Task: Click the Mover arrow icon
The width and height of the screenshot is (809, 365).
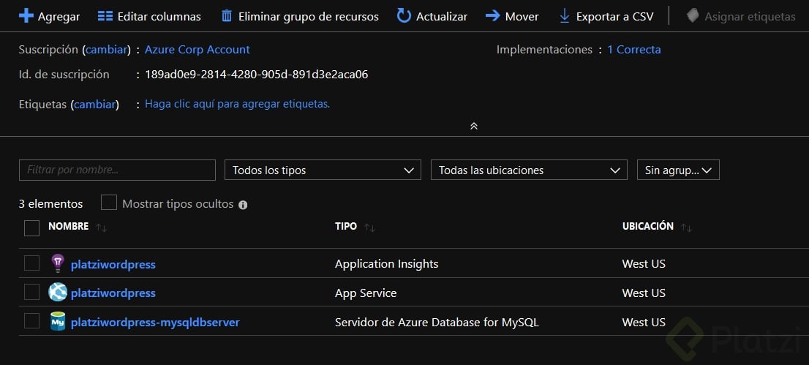Action: tap(493, 15)
